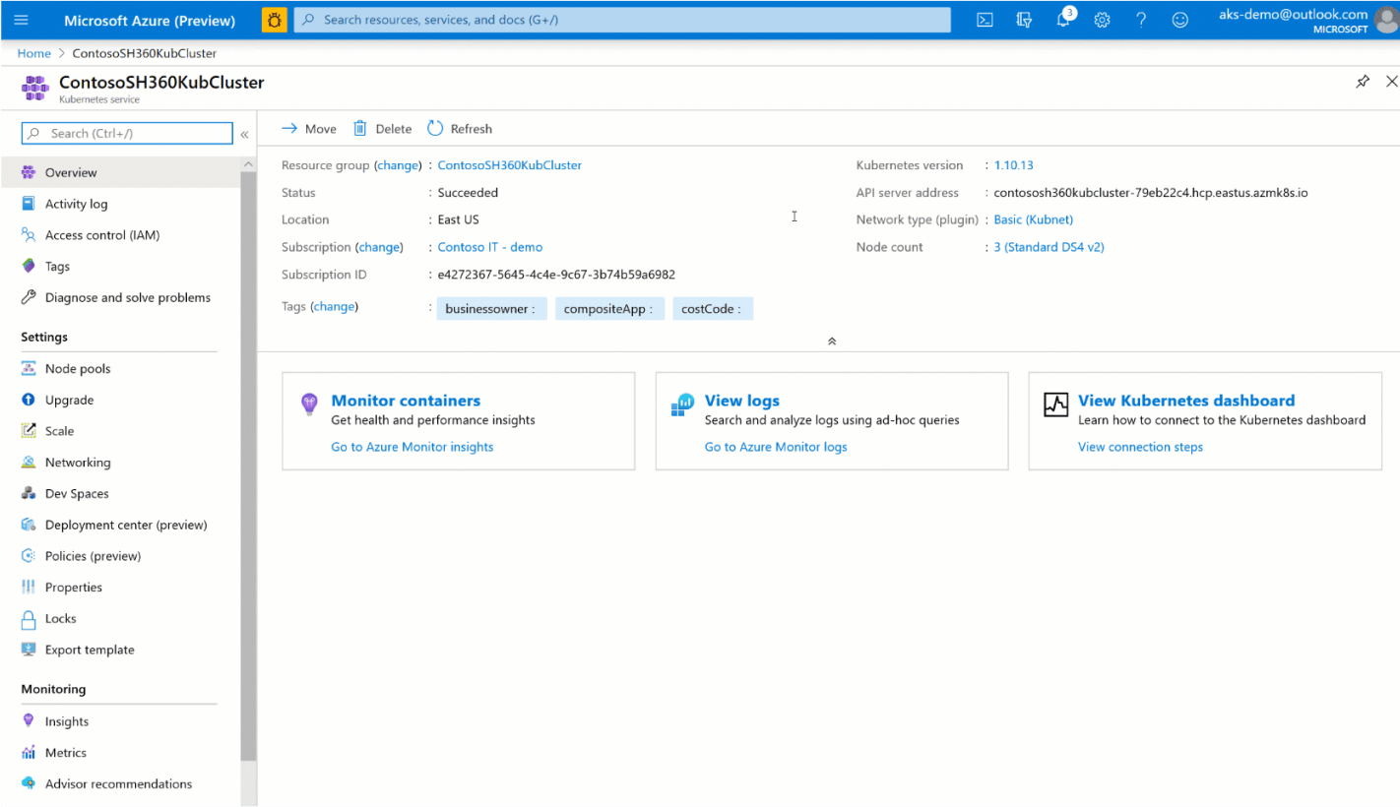Click the hamburger menu icon
Image resolution: width=1400 pixels, height=807 pixels.
21,19
